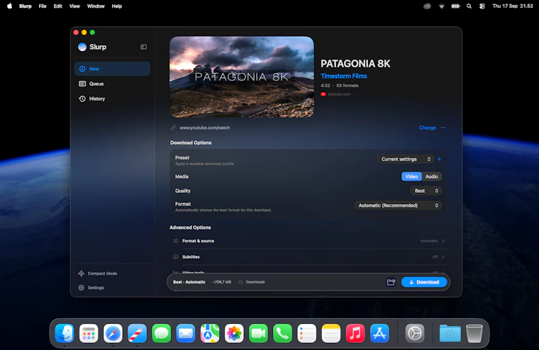
Task: Open the View menu
Action: [74, 6]
